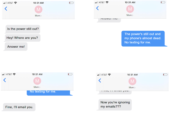Viewport: 176px width, 126px height.
Task: Select the blue "The power's still out" message
Action: 144,39
